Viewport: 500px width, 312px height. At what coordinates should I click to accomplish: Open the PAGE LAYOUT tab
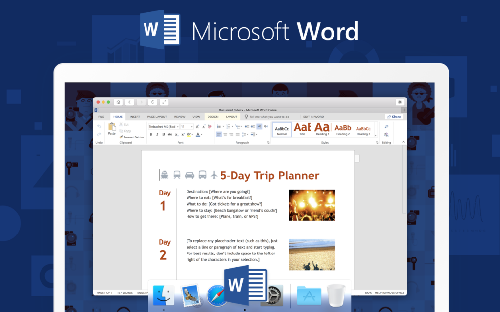157,117
